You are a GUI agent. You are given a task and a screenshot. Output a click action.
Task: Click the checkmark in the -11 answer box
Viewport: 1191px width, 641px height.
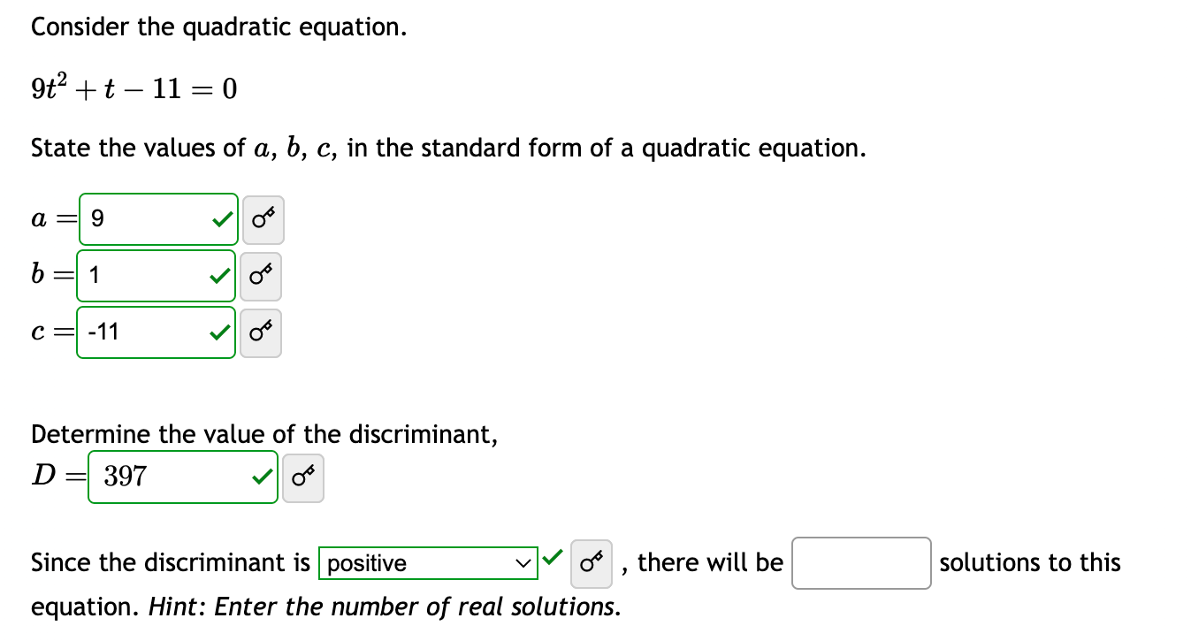[218, 333]
